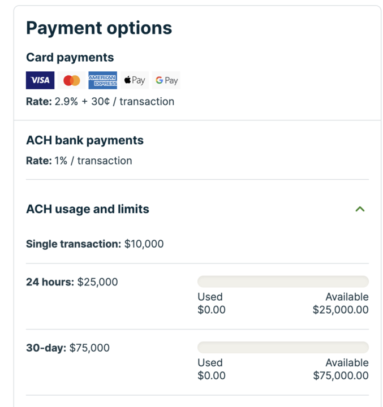Click the Available $25,000.00 amount
Viewport: 383px width, 407px height.
(341, 310)
